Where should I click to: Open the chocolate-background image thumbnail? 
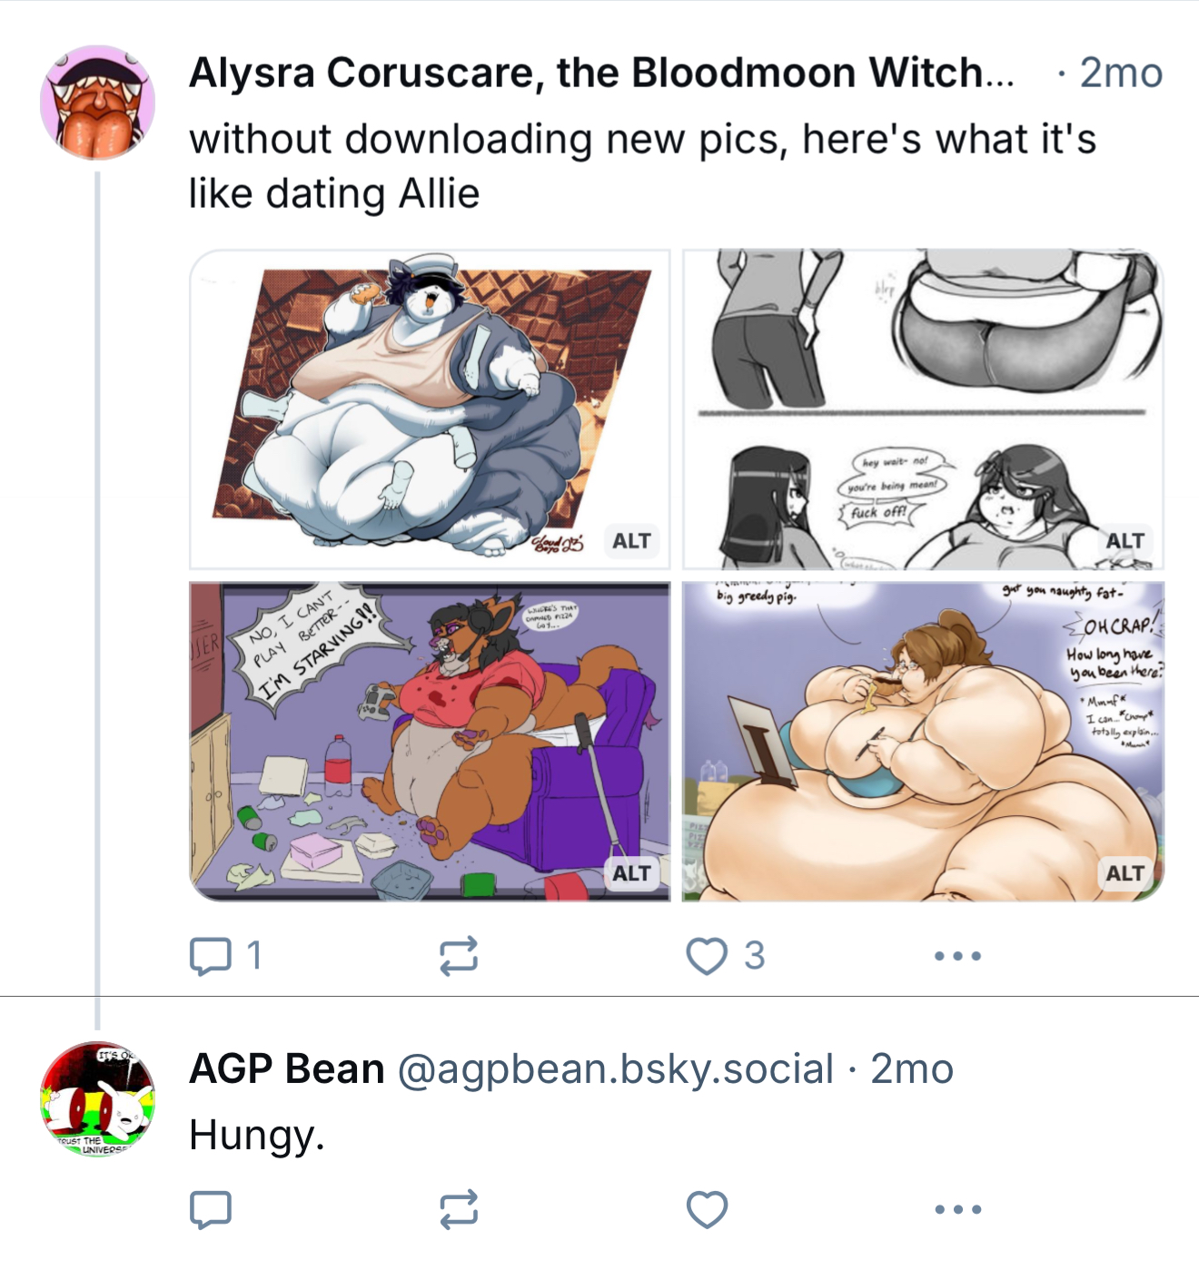[x=430, y=409]
